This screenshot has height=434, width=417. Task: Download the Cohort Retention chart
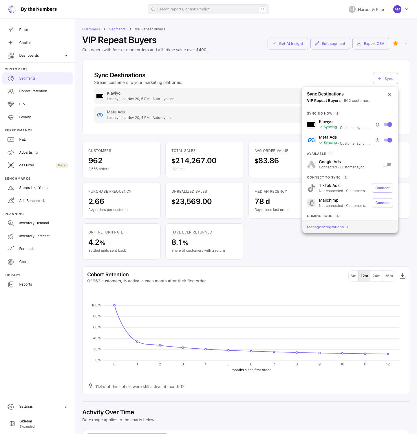[403, 276]
